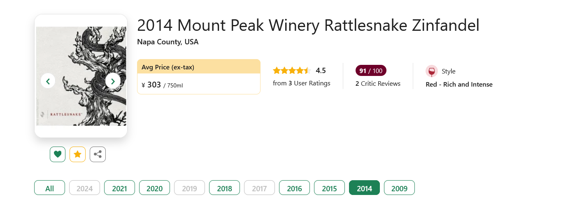The image size is (570, 204).
Task: Click the yellow star rating icon
Action: click(77, 154)
